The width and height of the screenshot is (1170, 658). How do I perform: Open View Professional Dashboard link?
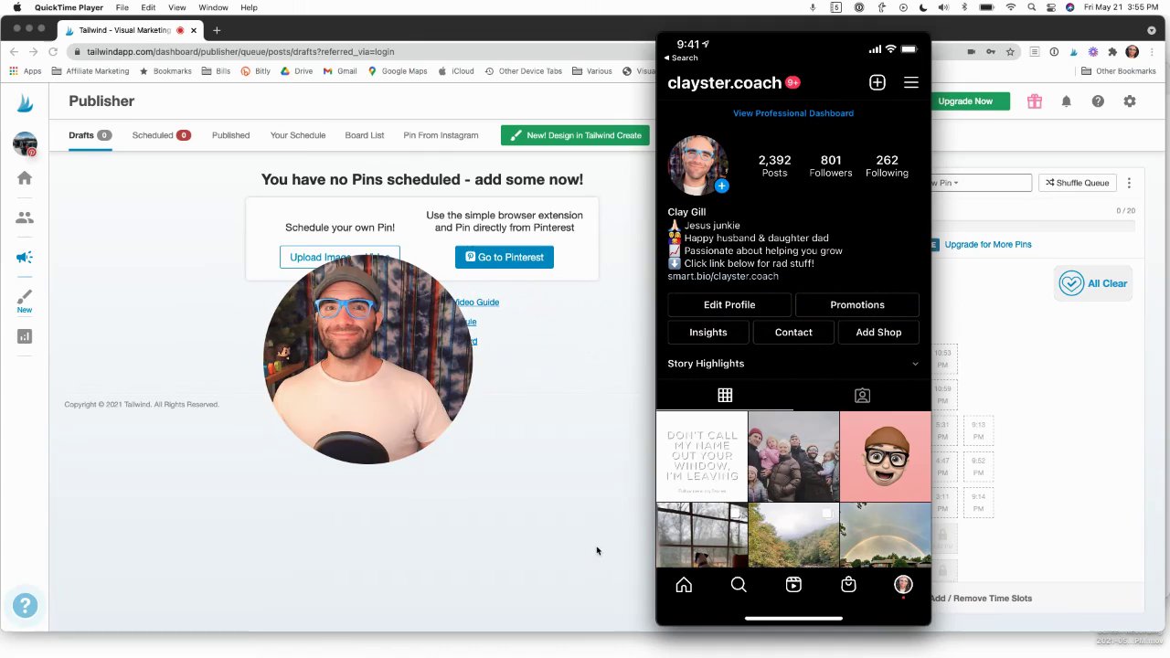tap(793, 113)
